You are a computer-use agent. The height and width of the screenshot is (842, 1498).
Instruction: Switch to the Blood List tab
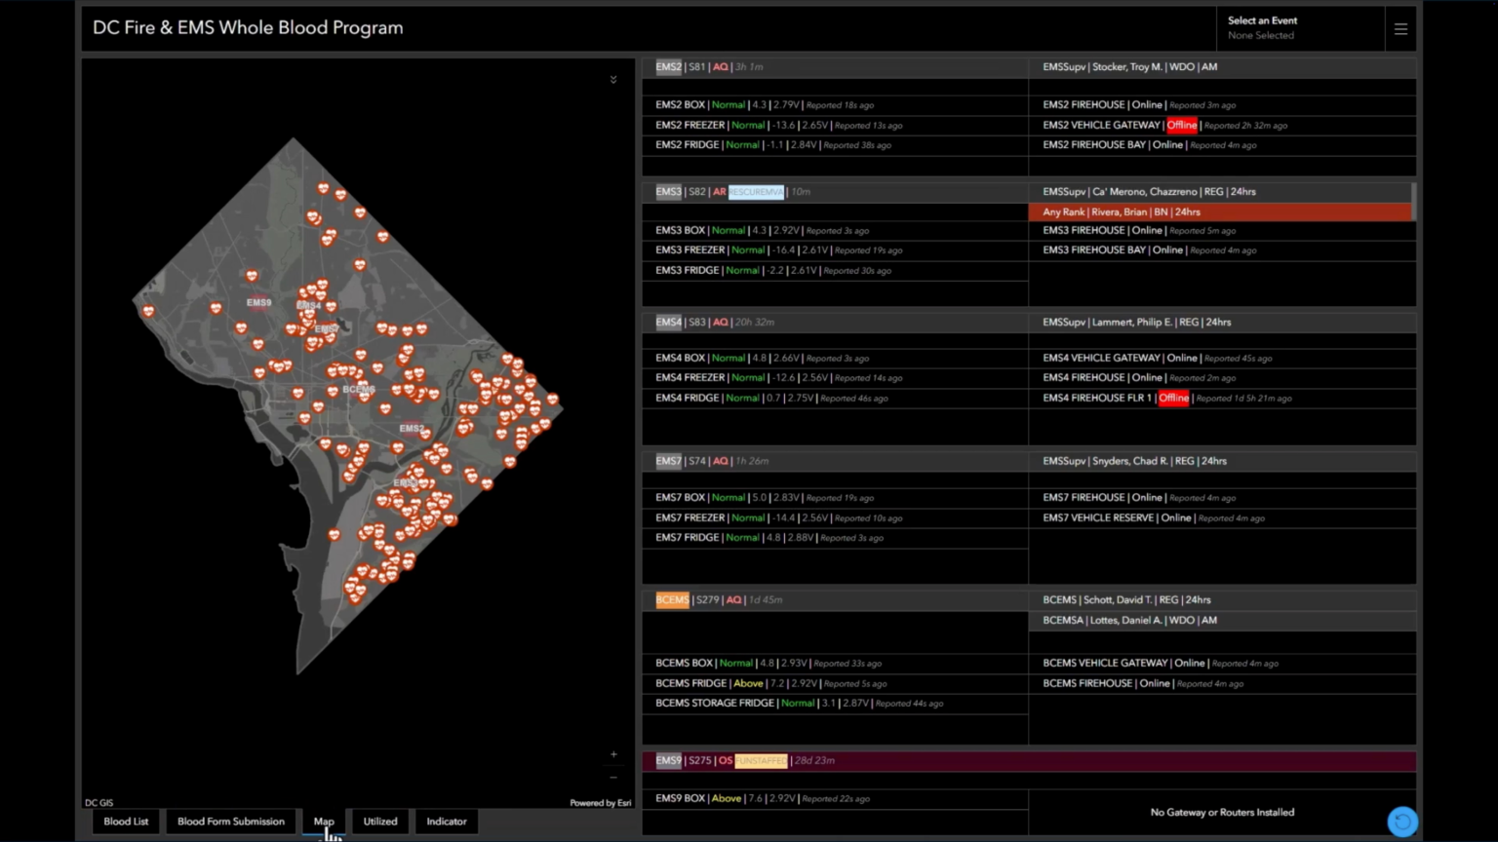tap(125, 821)
